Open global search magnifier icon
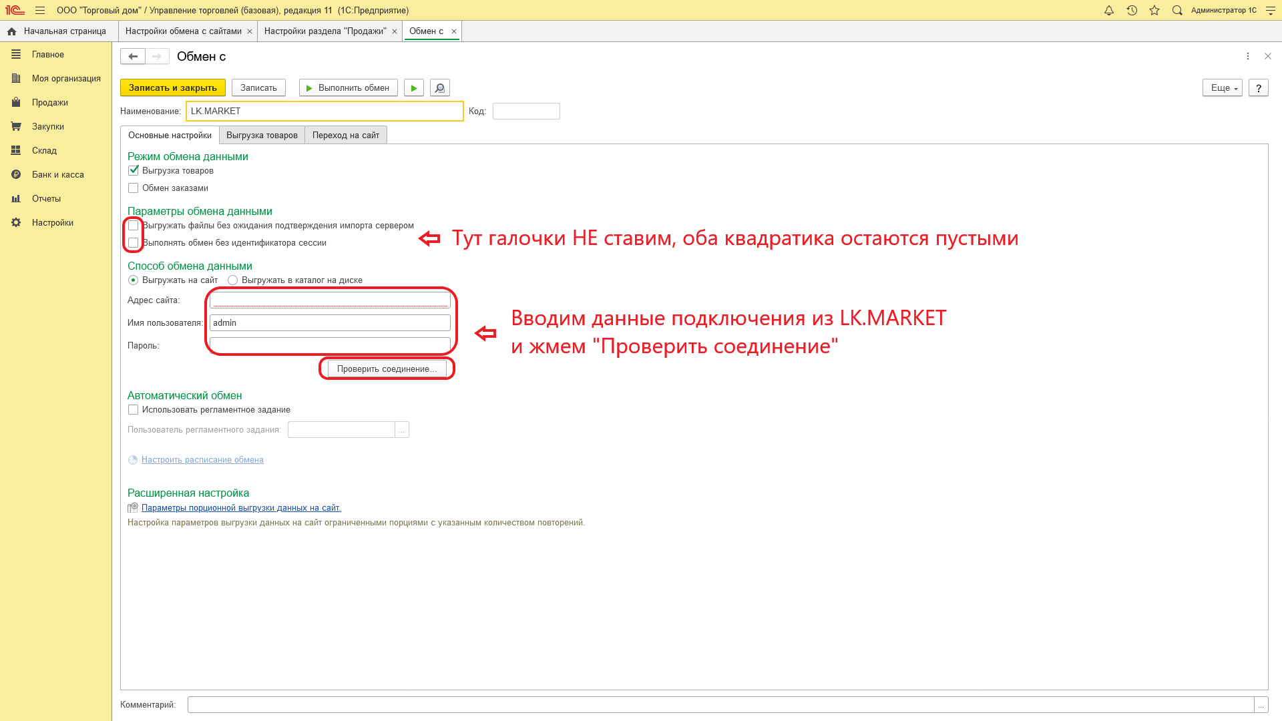The width and height of the screenshot is (1282, 721). coord(1177,10)
